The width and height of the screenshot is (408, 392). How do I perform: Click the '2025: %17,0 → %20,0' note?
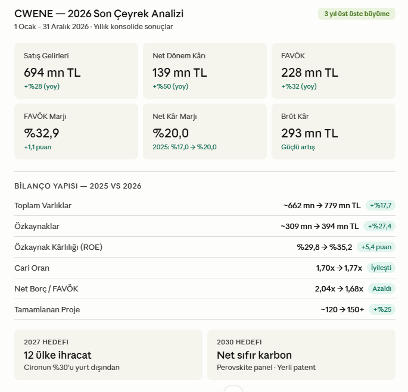tap(185, 147)
